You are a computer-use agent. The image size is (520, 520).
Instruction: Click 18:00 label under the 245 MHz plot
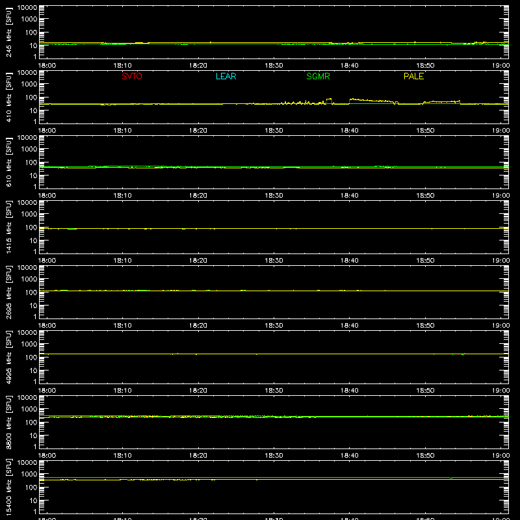47,66
